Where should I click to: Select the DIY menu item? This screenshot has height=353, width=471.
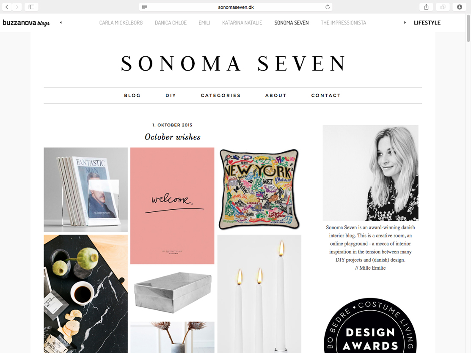(x=171, y=96)
